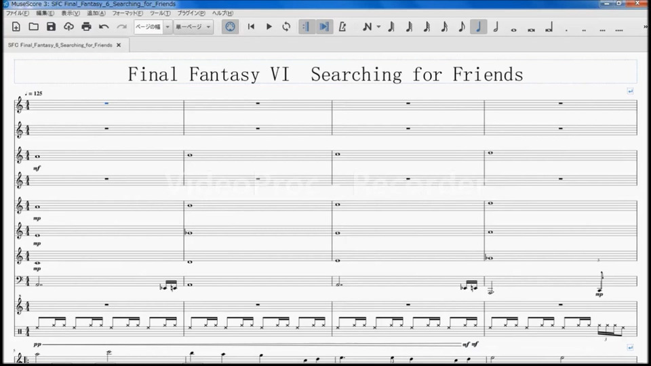Close the SFC Final_Fantasy_6 score tab

119,45
